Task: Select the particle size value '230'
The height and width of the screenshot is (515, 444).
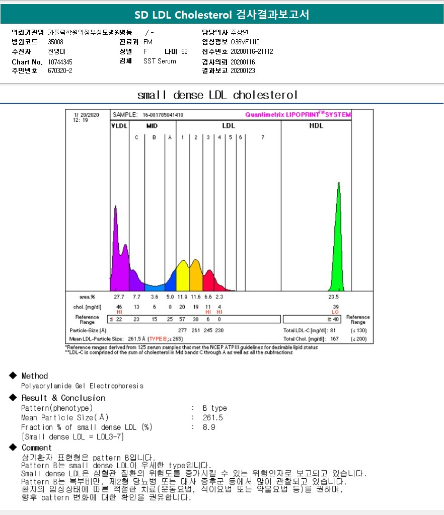Action: (219, 330)
